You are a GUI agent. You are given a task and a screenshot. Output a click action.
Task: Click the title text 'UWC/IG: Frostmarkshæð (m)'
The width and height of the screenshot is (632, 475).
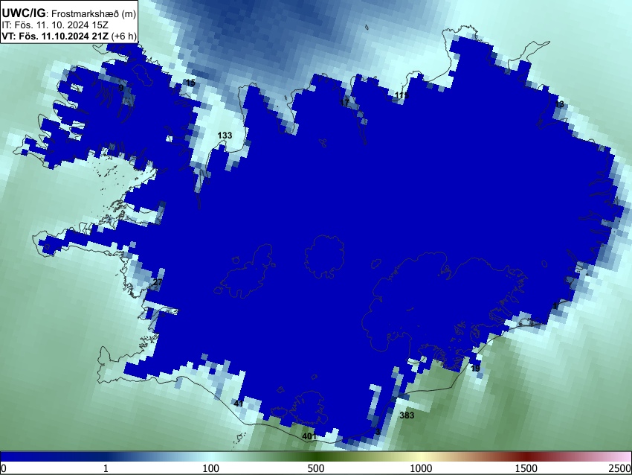tap(69, 13)
